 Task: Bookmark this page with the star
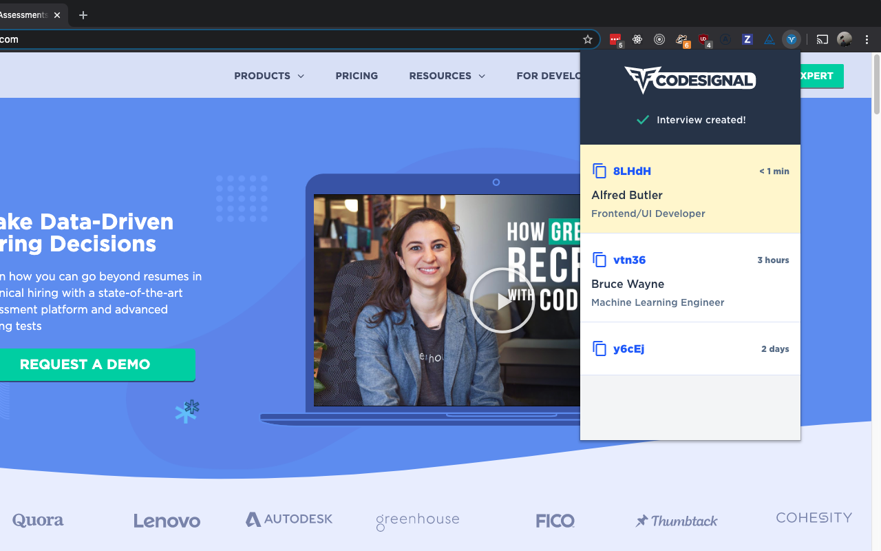[588, 39]
